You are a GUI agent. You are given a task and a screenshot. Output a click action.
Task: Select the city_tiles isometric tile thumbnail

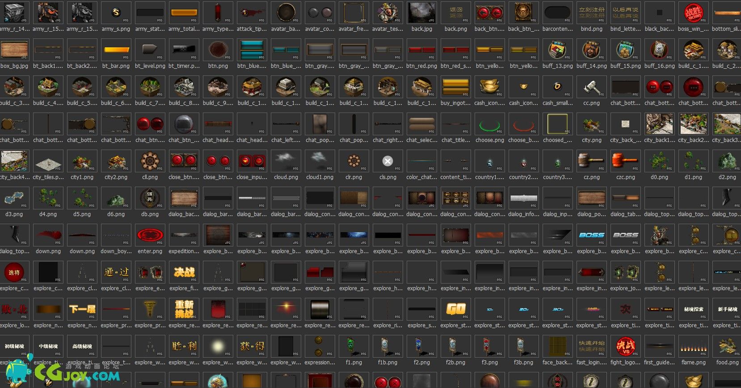pyautogui.click(x=48, y=161)
